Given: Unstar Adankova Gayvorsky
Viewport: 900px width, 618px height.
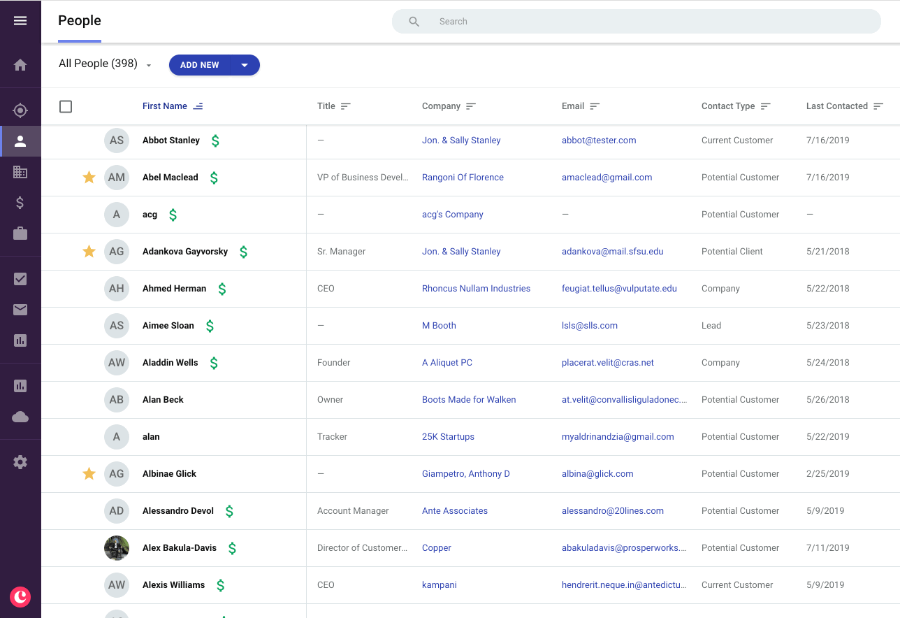Looking at the screenshot, I should click(89, 252).
